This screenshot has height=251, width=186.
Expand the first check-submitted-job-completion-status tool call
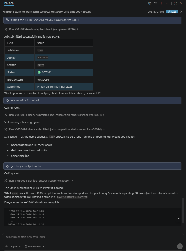pyautogui.click(x=104, y=115)
